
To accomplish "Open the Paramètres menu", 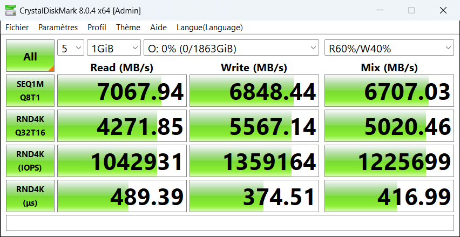I will [58, 28].
